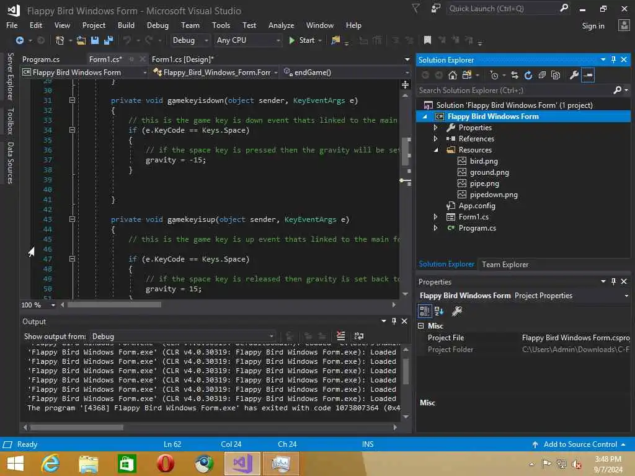The width and height of the screenshot is (635, 476).
Task: Click the Solution Explorer search magnifier icon
Action: [617, 90]
